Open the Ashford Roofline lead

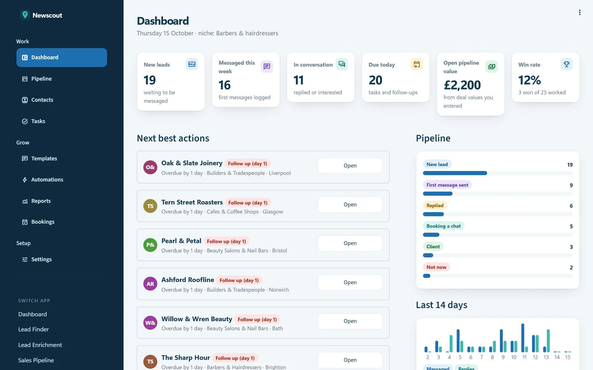350,282
